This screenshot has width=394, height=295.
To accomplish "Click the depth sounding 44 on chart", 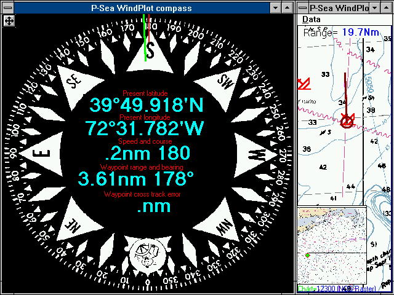I will click(350, 186).
